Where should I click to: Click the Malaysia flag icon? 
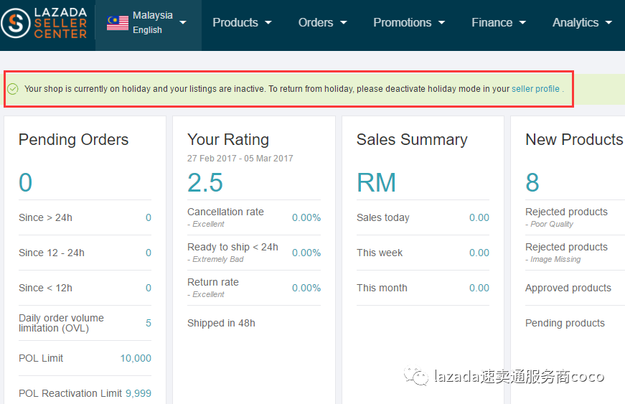pos(118,23)
